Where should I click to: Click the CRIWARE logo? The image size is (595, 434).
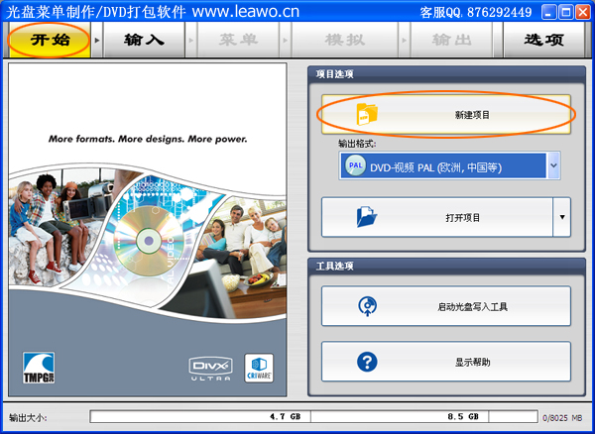click(259, 368)
